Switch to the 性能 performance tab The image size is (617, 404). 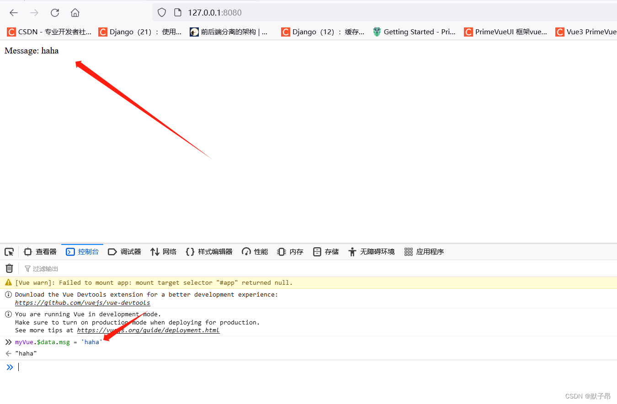[255, 252]
